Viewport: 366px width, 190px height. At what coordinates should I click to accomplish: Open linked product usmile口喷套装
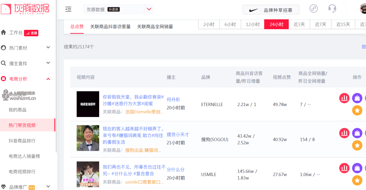click(x=144, y=182)
